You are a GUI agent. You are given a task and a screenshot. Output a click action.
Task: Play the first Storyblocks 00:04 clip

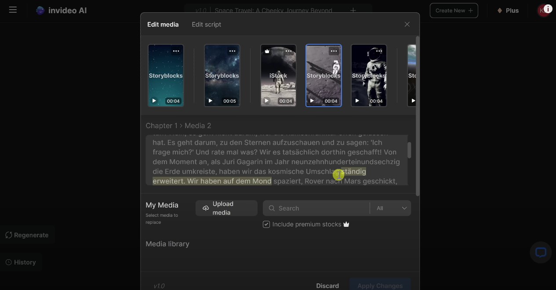pos(154,101)
